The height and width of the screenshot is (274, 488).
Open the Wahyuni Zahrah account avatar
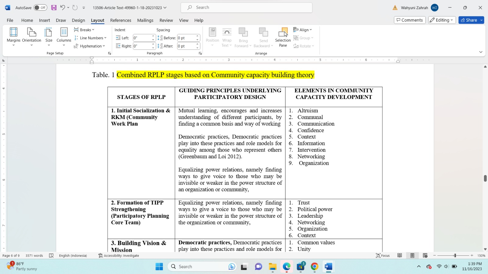click(435, 8)
